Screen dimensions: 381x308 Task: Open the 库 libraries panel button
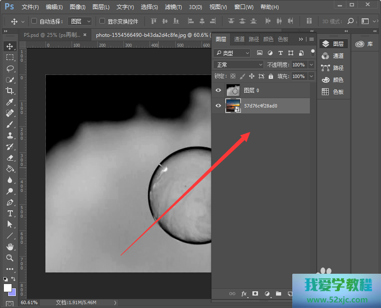click(x=364, y=44)
